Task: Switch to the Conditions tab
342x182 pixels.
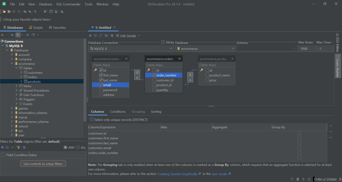Action: coord(118,112)
